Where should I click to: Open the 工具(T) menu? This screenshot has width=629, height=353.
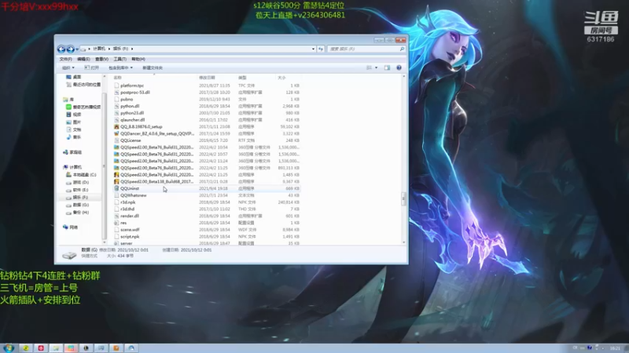coord(120,60)
